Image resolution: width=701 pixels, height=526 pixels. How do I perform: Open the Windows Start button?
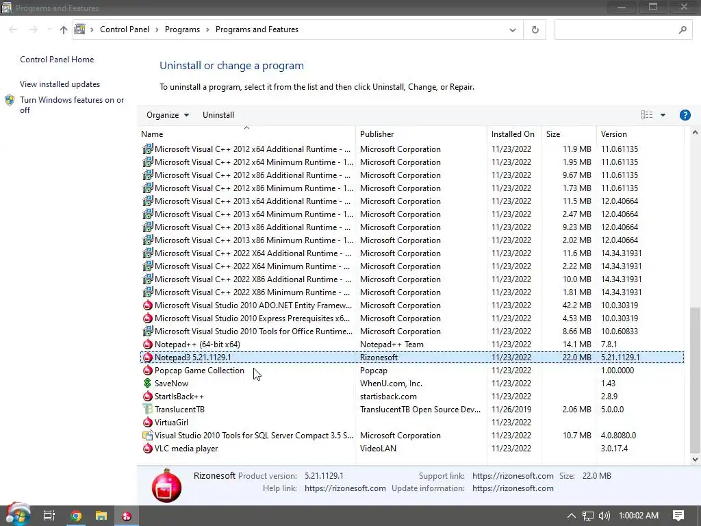18,515
